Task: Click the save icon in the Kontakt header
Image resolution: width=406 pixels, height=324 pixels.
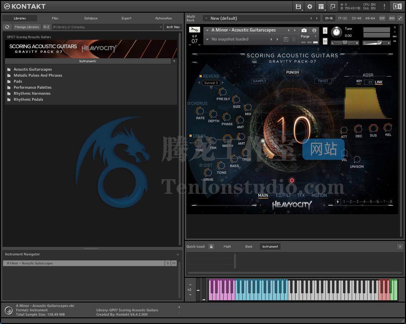Action: pyautogui.click(x=298, y=6)
